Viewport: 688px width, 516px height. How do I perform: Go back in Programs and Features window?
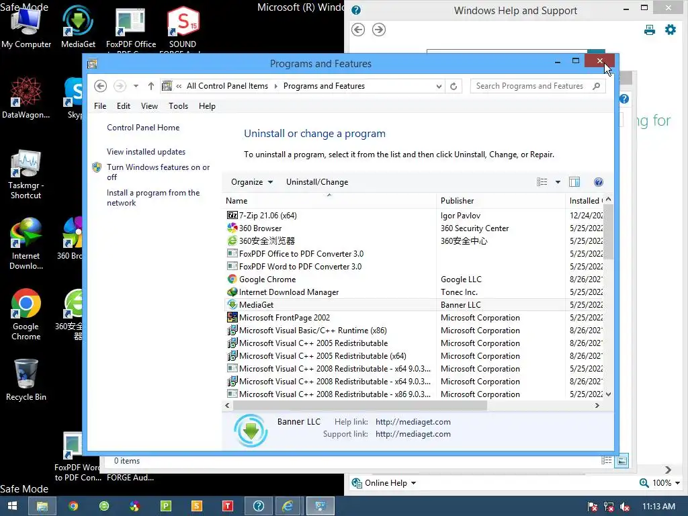click(101, 86)
